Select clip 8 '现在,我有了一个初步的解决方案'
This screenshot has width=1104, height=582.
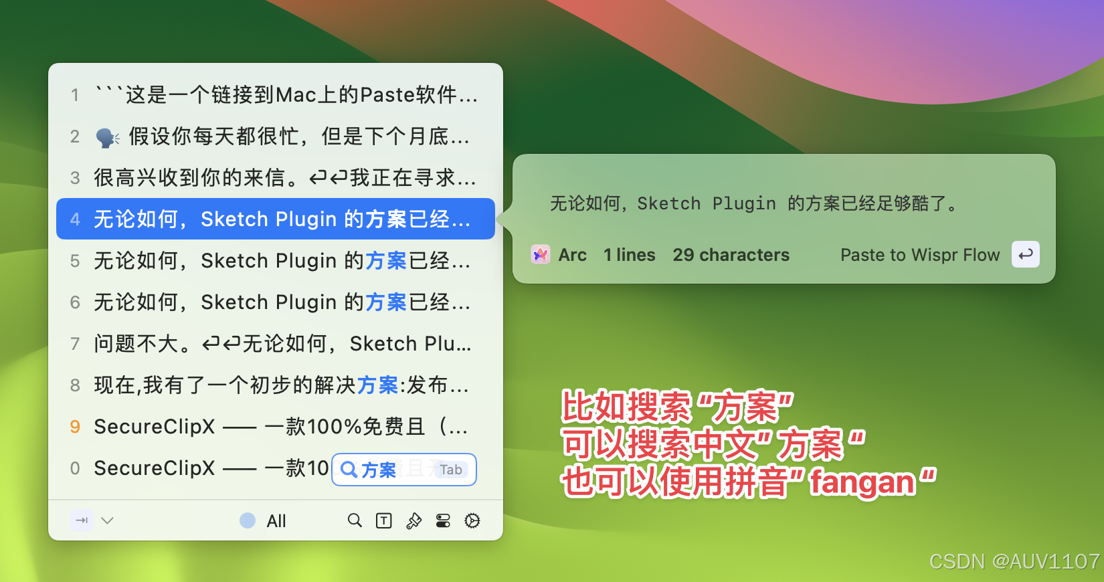(x=276, y=385)
